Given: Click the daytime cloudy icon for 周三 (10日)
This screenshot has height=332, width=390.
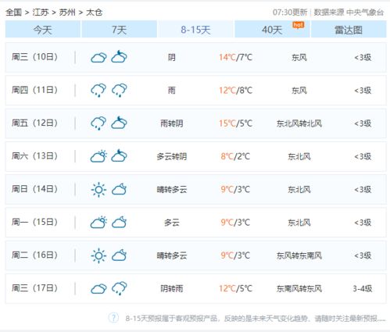Looking at the screenshot, I should pyautogui.click(x=98, y=57).
